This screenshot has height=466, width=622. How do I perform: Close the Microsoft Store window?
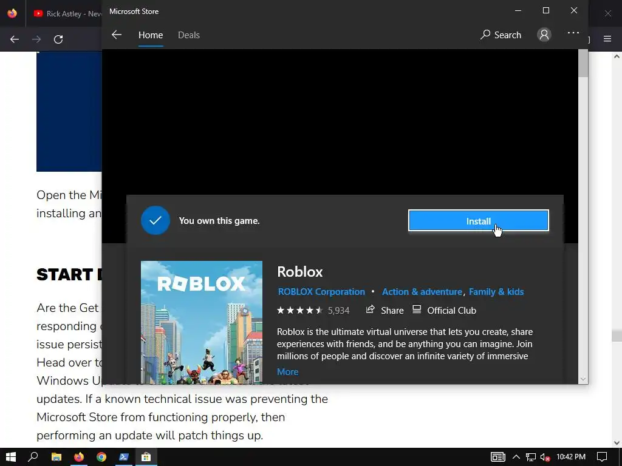573,11
